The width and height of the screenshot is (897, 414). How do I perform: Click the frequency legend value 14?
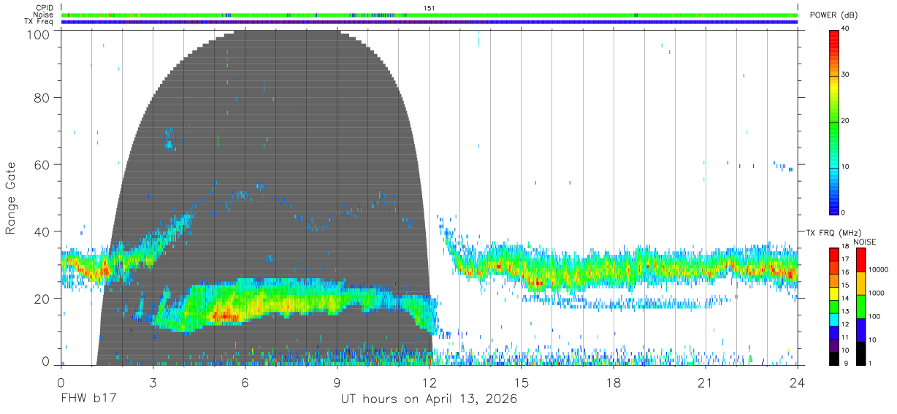pyautogui.click(x=846, y=299)
